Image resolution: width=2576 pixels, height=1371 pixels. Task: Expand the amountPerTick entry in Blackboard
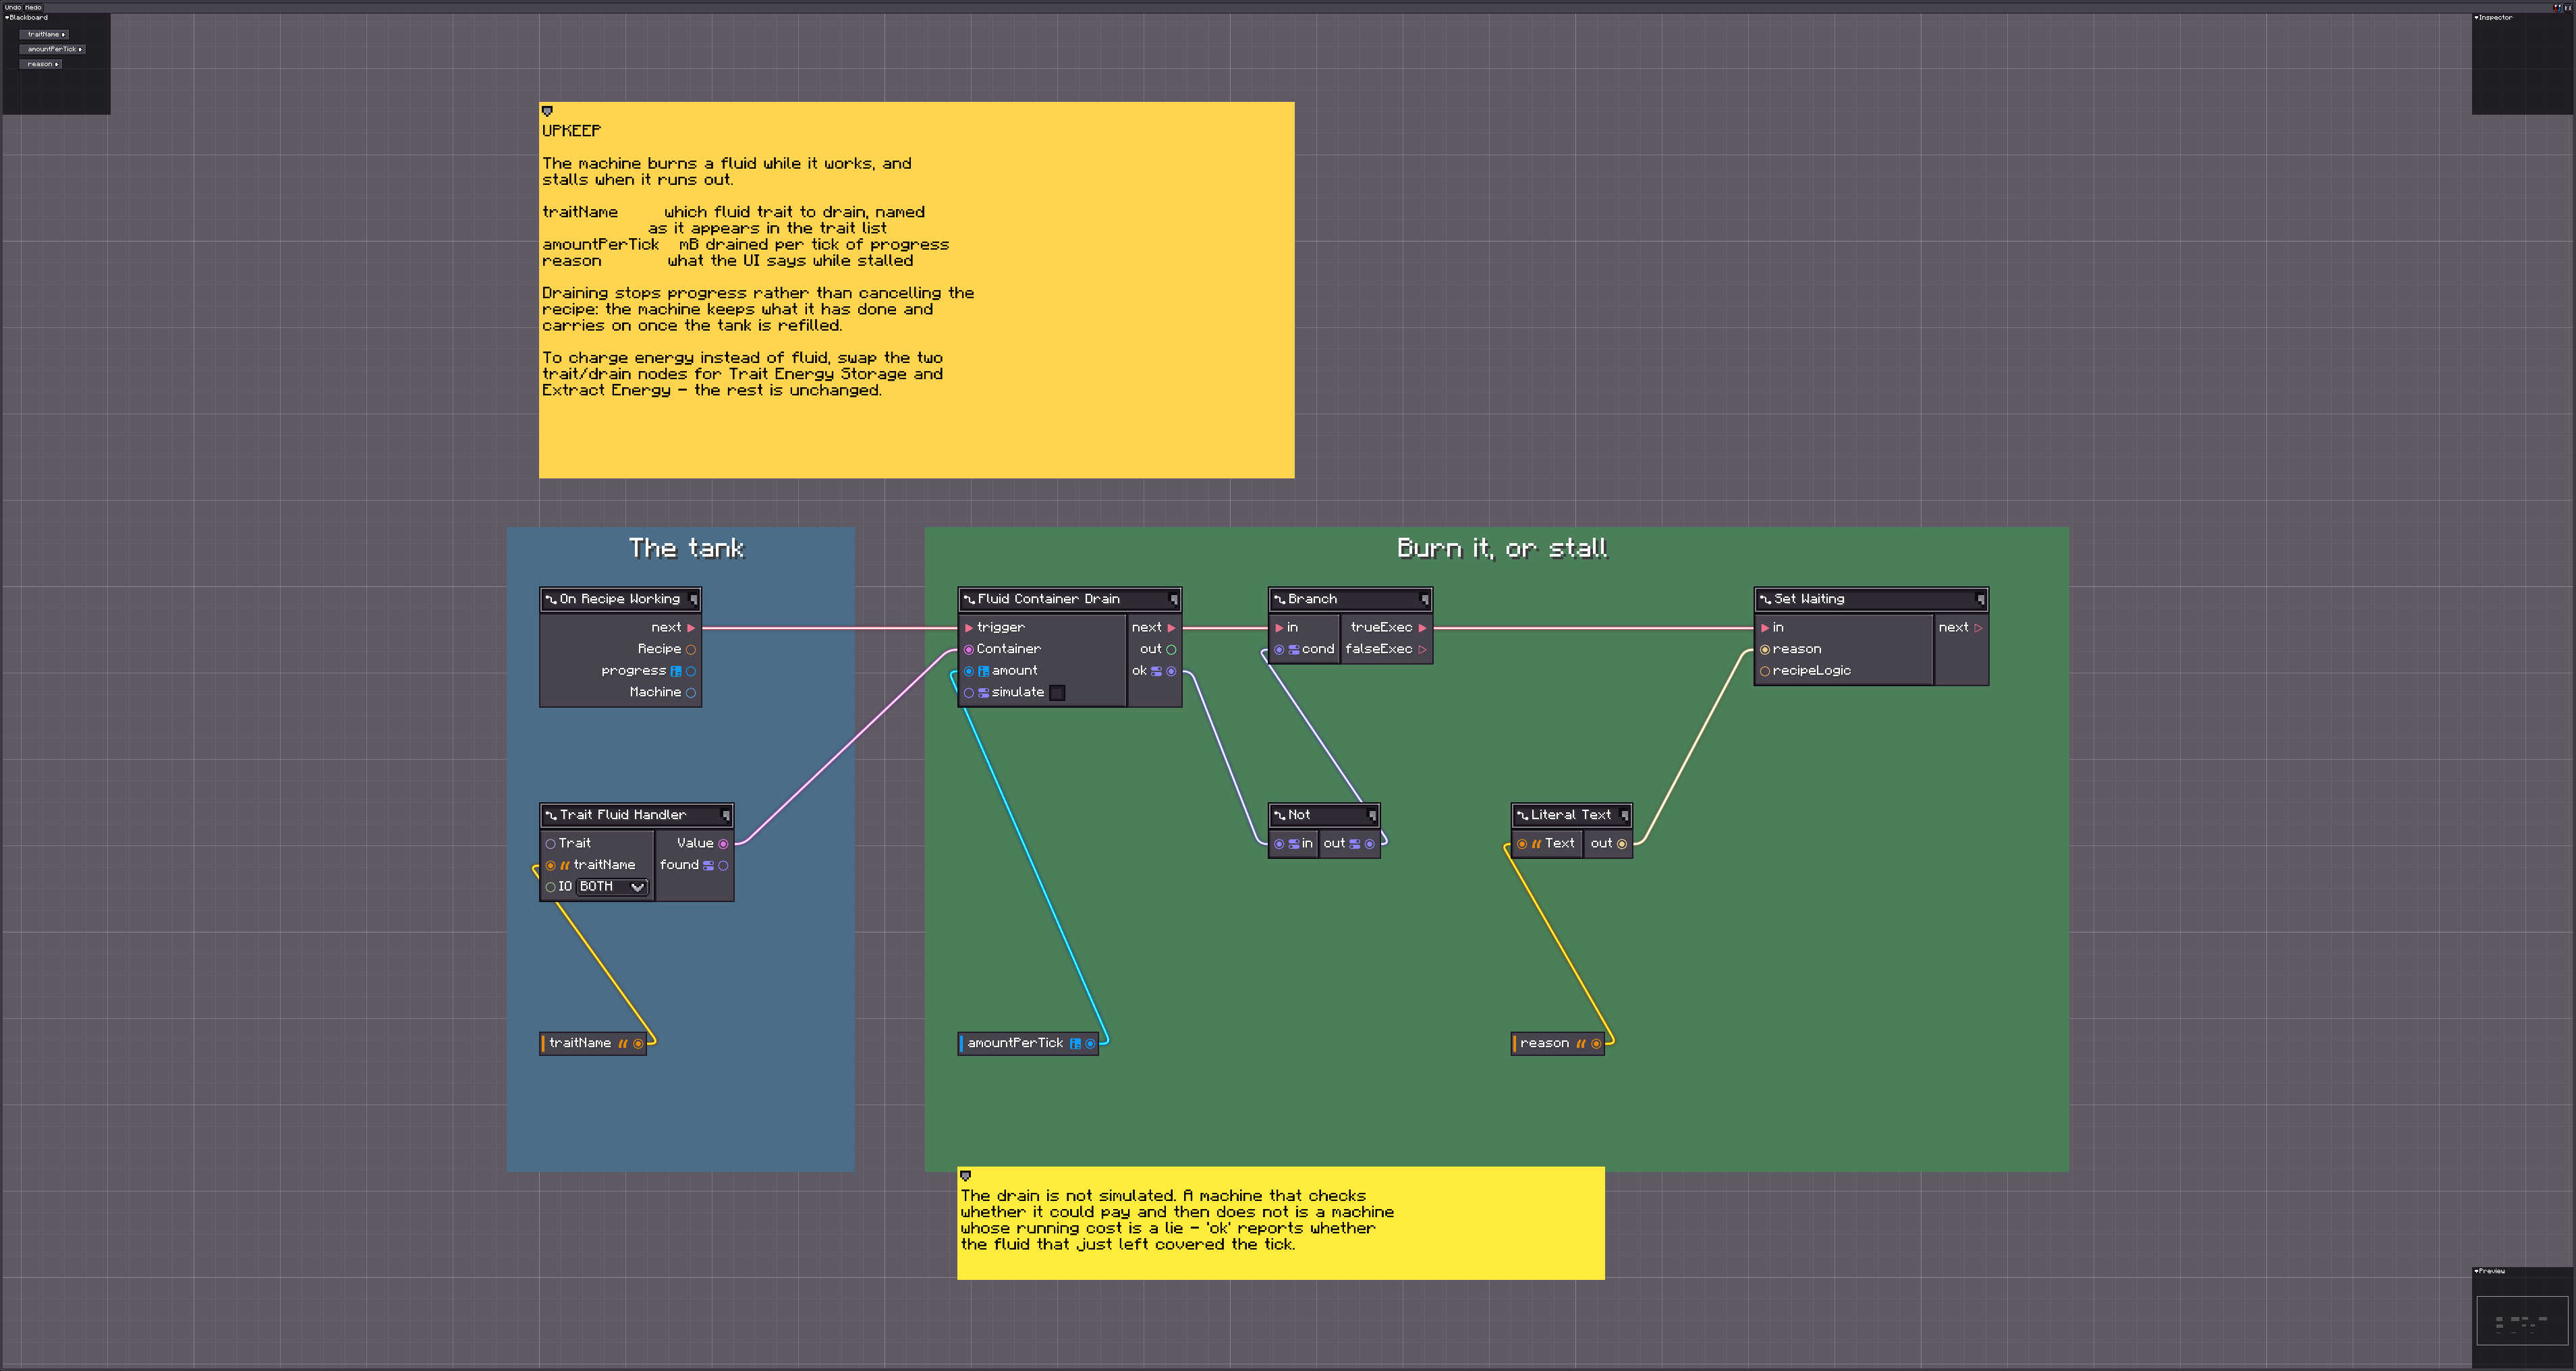(80, 50)
